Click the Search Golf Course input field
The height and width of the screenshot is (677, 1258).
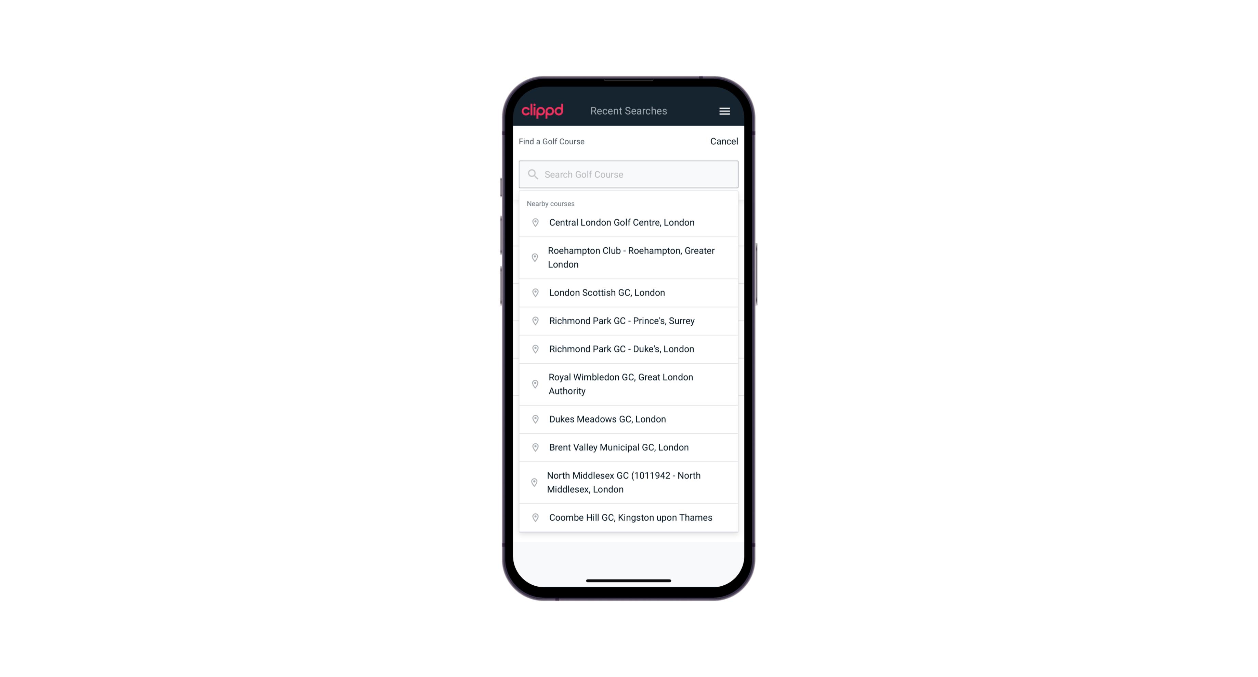[x=629, y=174]
